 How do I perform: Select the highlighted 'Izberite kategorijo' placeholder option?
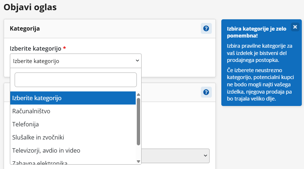(x=73, y=98)
